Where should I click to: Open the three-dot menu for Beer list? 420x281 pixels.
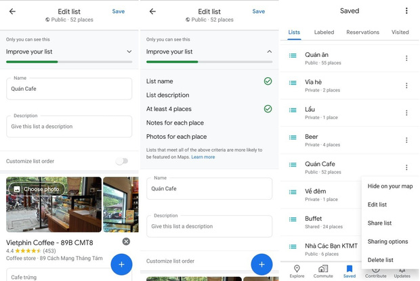(x=406, y=140)
